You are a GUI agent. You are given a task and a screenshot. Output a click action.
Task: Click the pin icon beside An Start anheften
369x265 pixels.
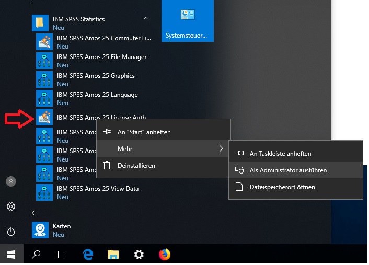click(107, 132)
